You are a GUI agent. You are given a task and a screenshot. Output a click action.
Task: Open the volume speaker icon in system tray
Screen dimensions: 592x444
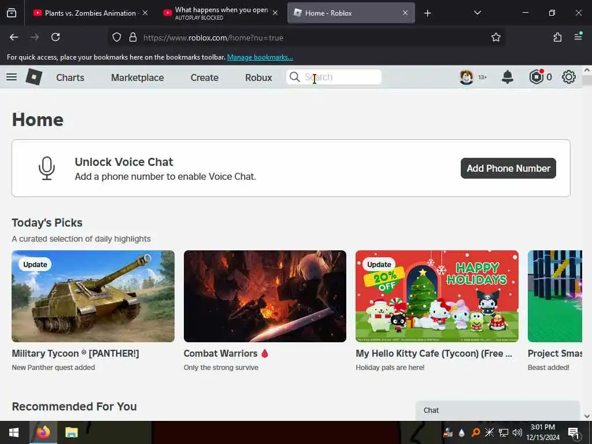[x=517, y=432]
